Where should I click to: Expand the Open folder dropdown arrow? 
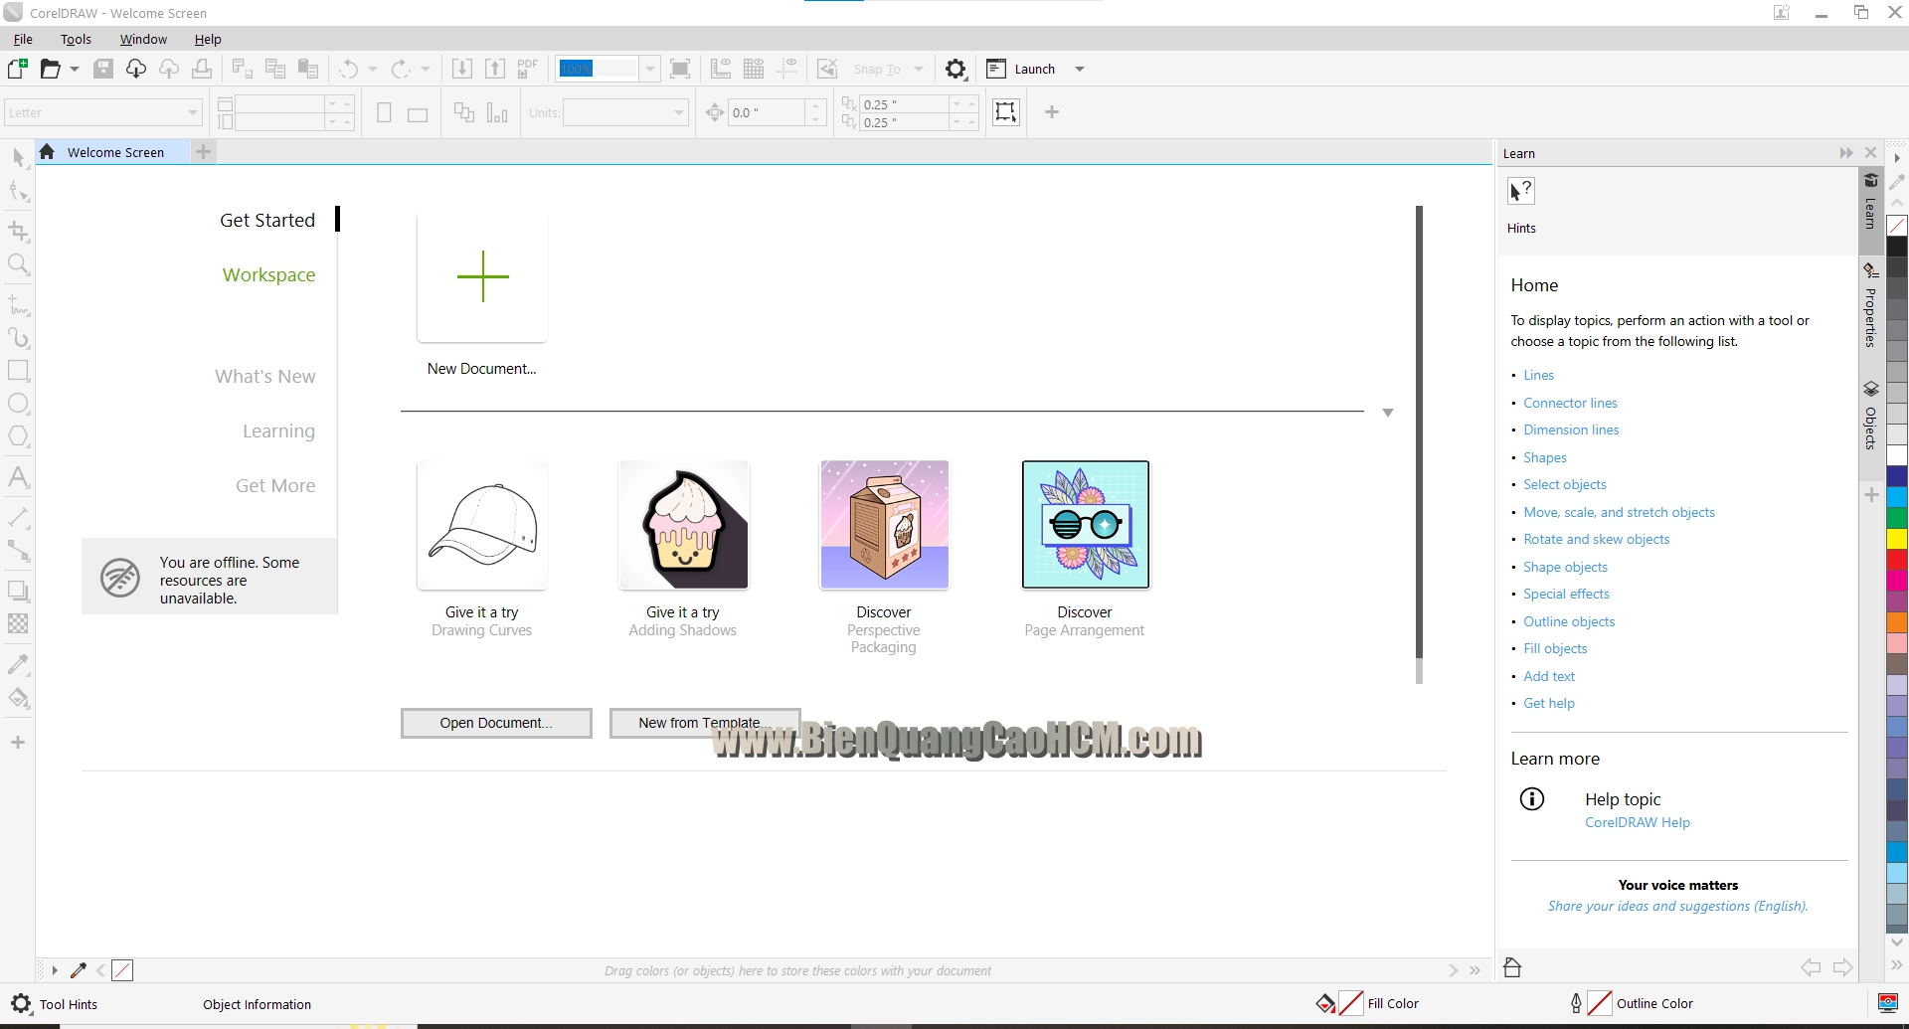[x=74, y=69]
